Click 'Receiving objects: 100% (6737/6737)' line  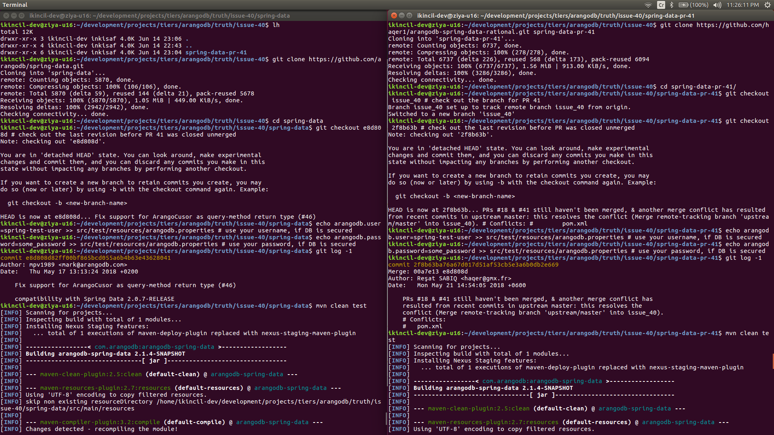(510, 66)
